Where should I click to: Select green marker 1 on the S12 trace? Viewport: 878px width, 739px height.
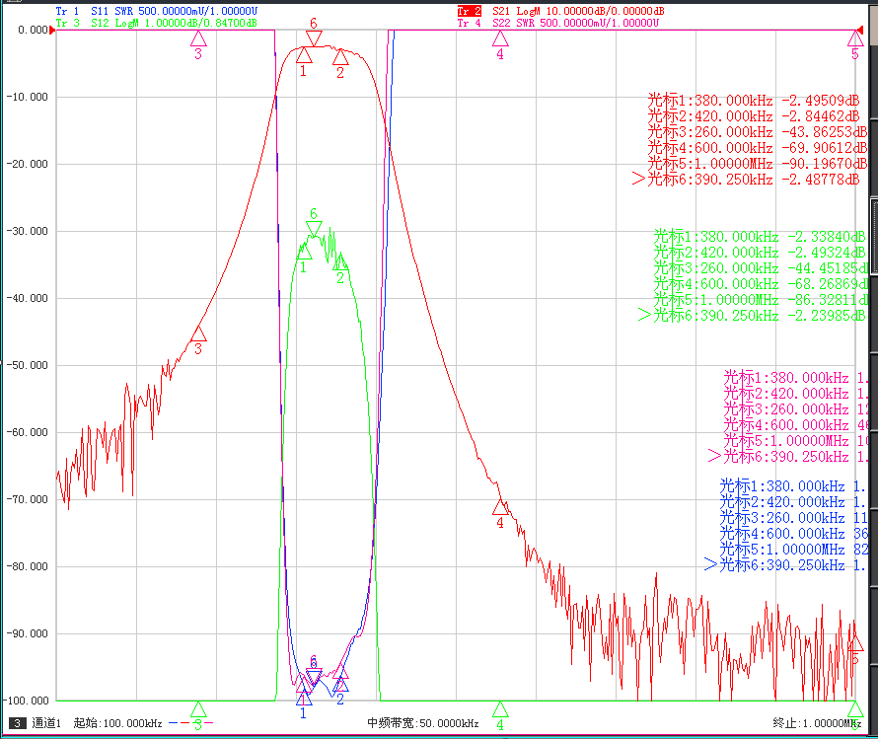[x=304, y=259]
